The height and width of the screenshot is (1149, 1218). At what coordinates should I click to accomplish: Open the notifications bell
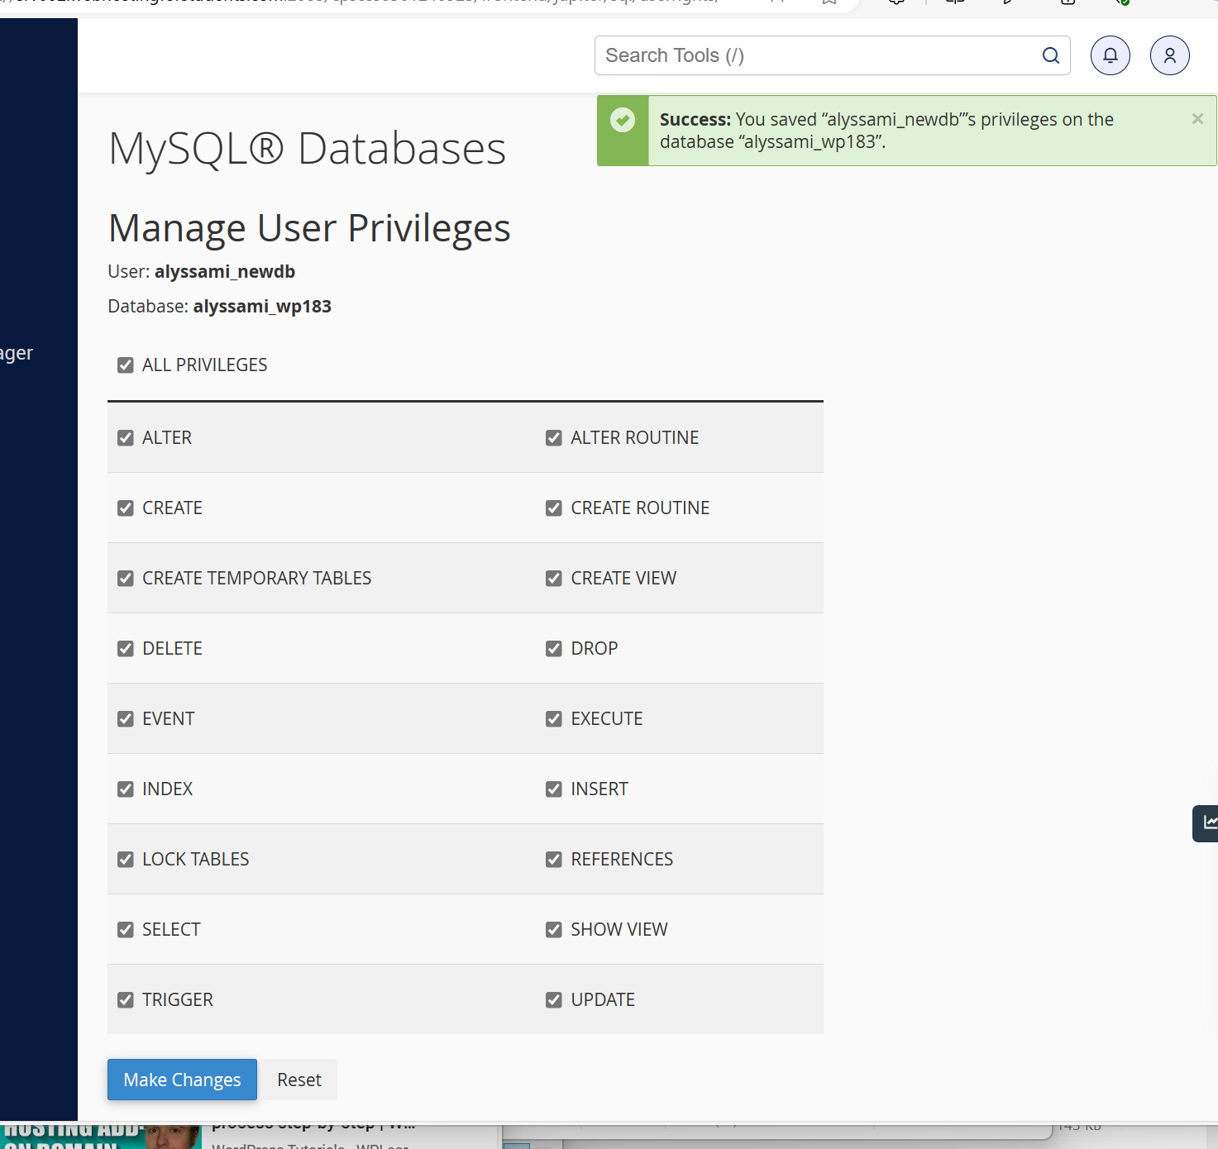(1110, 55)
